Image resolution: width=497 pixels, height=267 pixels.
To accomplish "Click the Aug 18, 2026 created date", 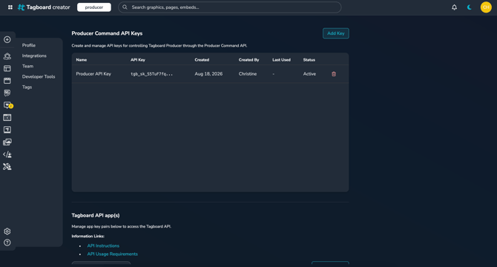I will tap(208, 74).
